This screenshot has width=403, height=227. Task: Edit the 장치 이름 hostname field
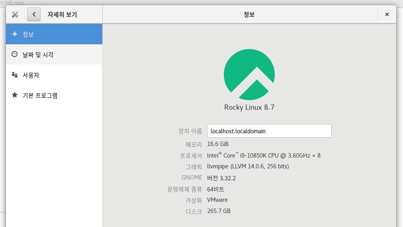click(269, 131)
